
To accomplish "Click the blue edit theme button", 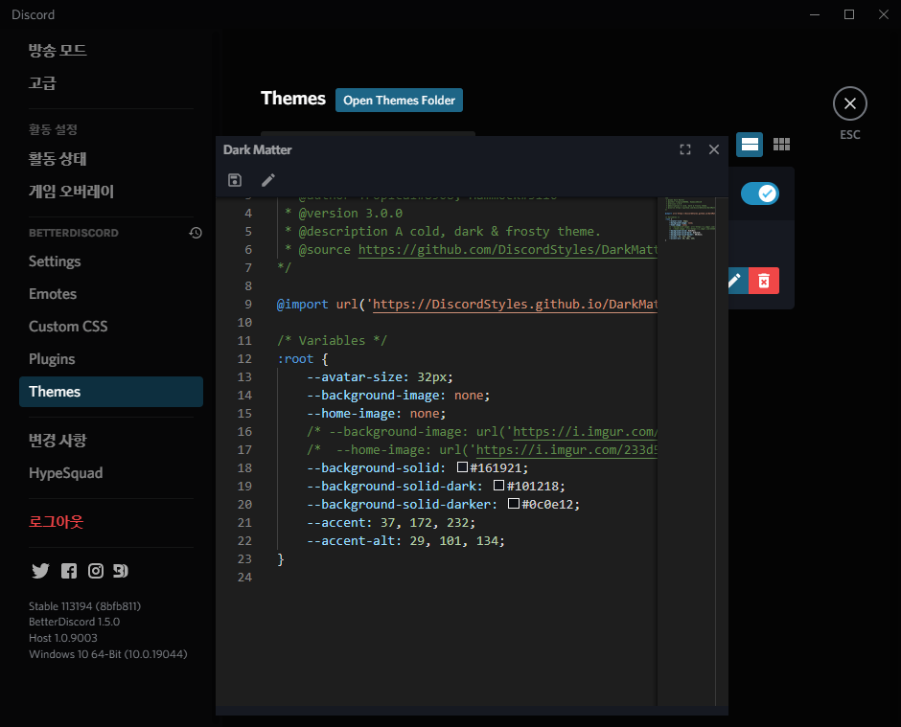I will pos(737,281).
